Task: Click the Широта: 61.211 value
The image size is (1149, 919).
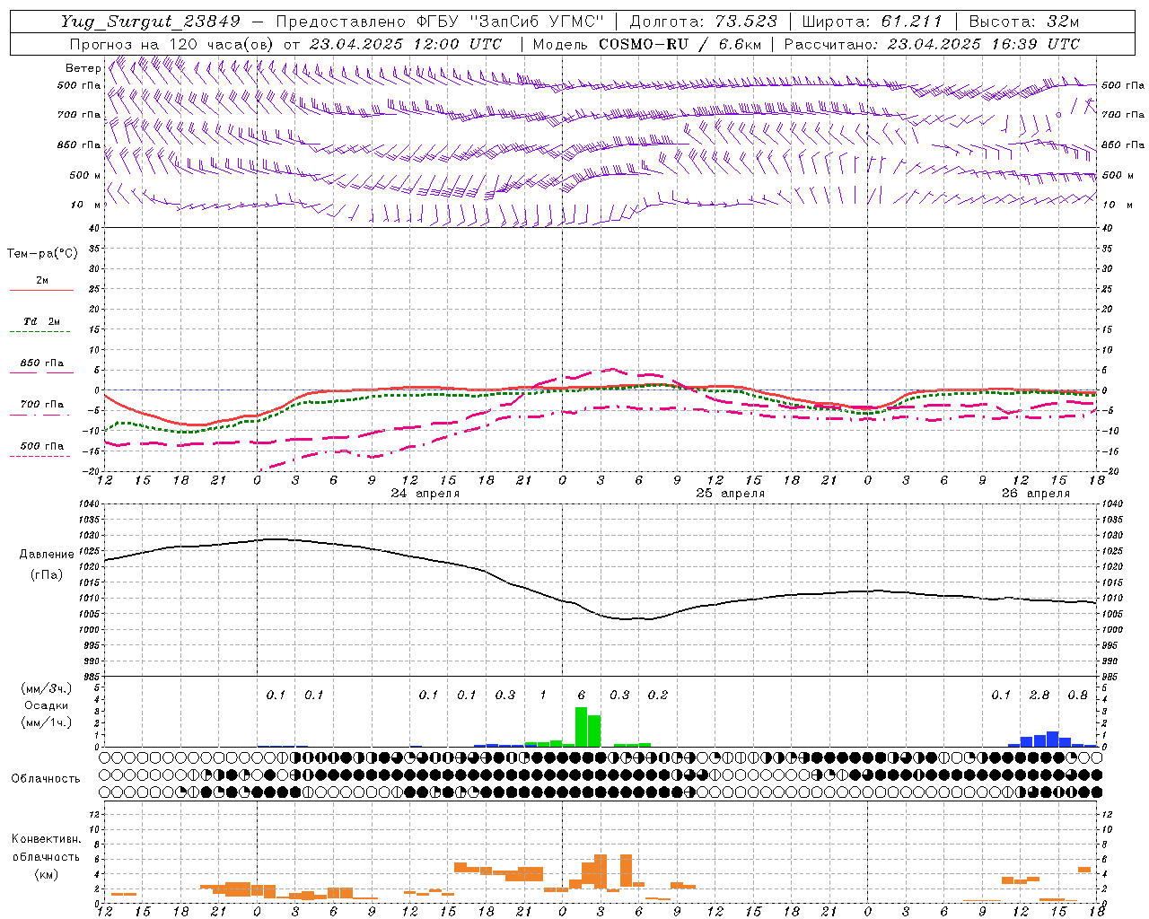Action: click(x=872, y=22)
